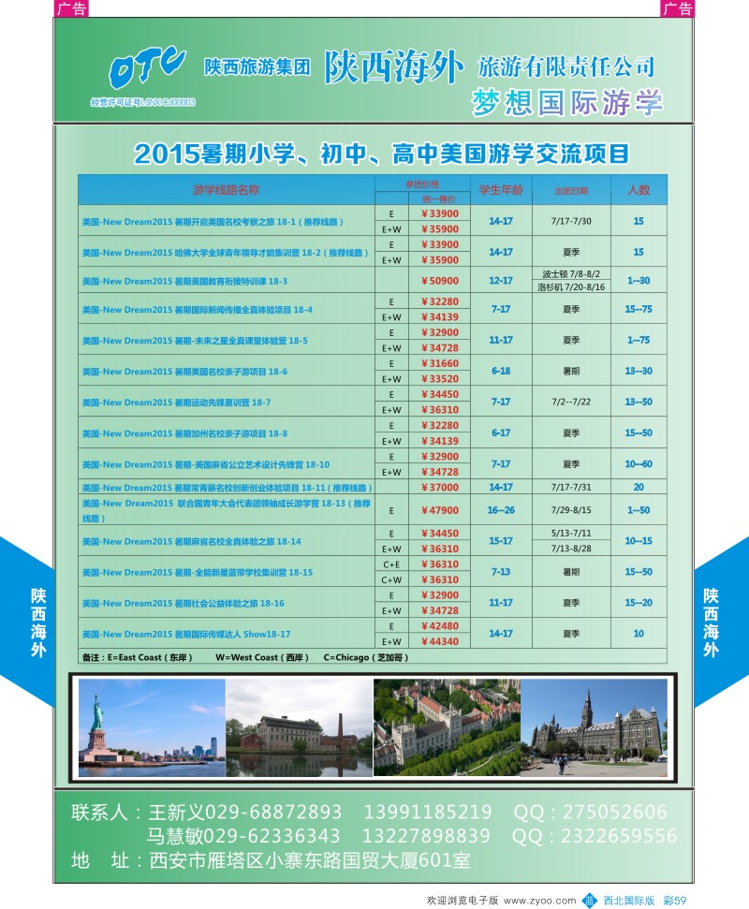Viewport: 749px width, 909px height.
Task: Click the 梦想国际游学 slogan
Action: tap(567, 103)
